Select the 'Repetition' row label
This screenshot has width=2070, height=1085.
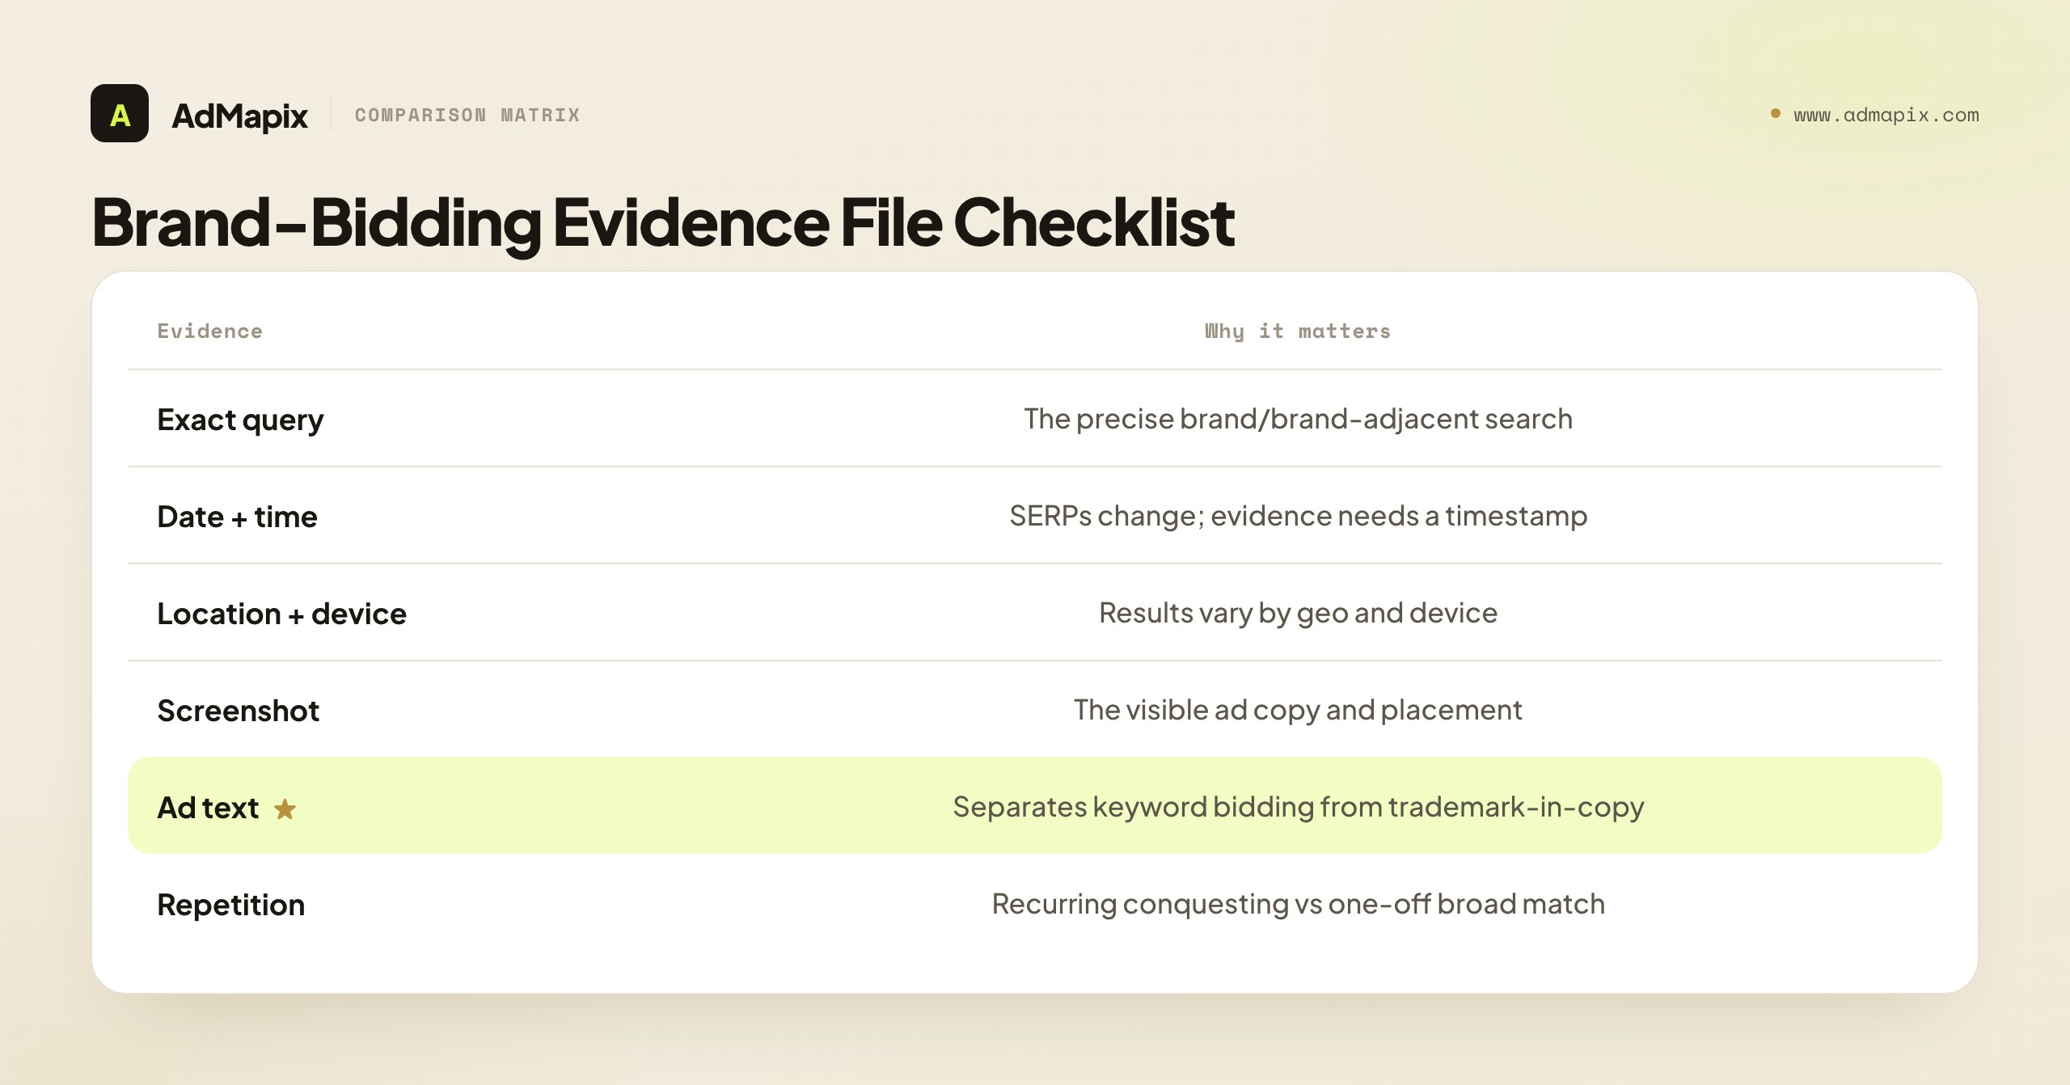pyautogui.click(x=230, y=906)
